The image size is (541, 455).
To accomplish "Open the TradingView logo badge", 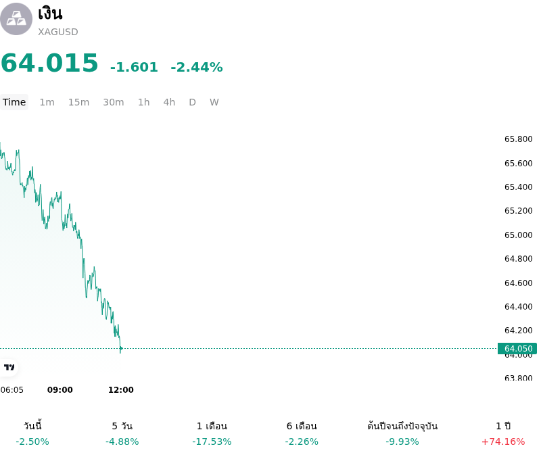I will click(9, 367).
